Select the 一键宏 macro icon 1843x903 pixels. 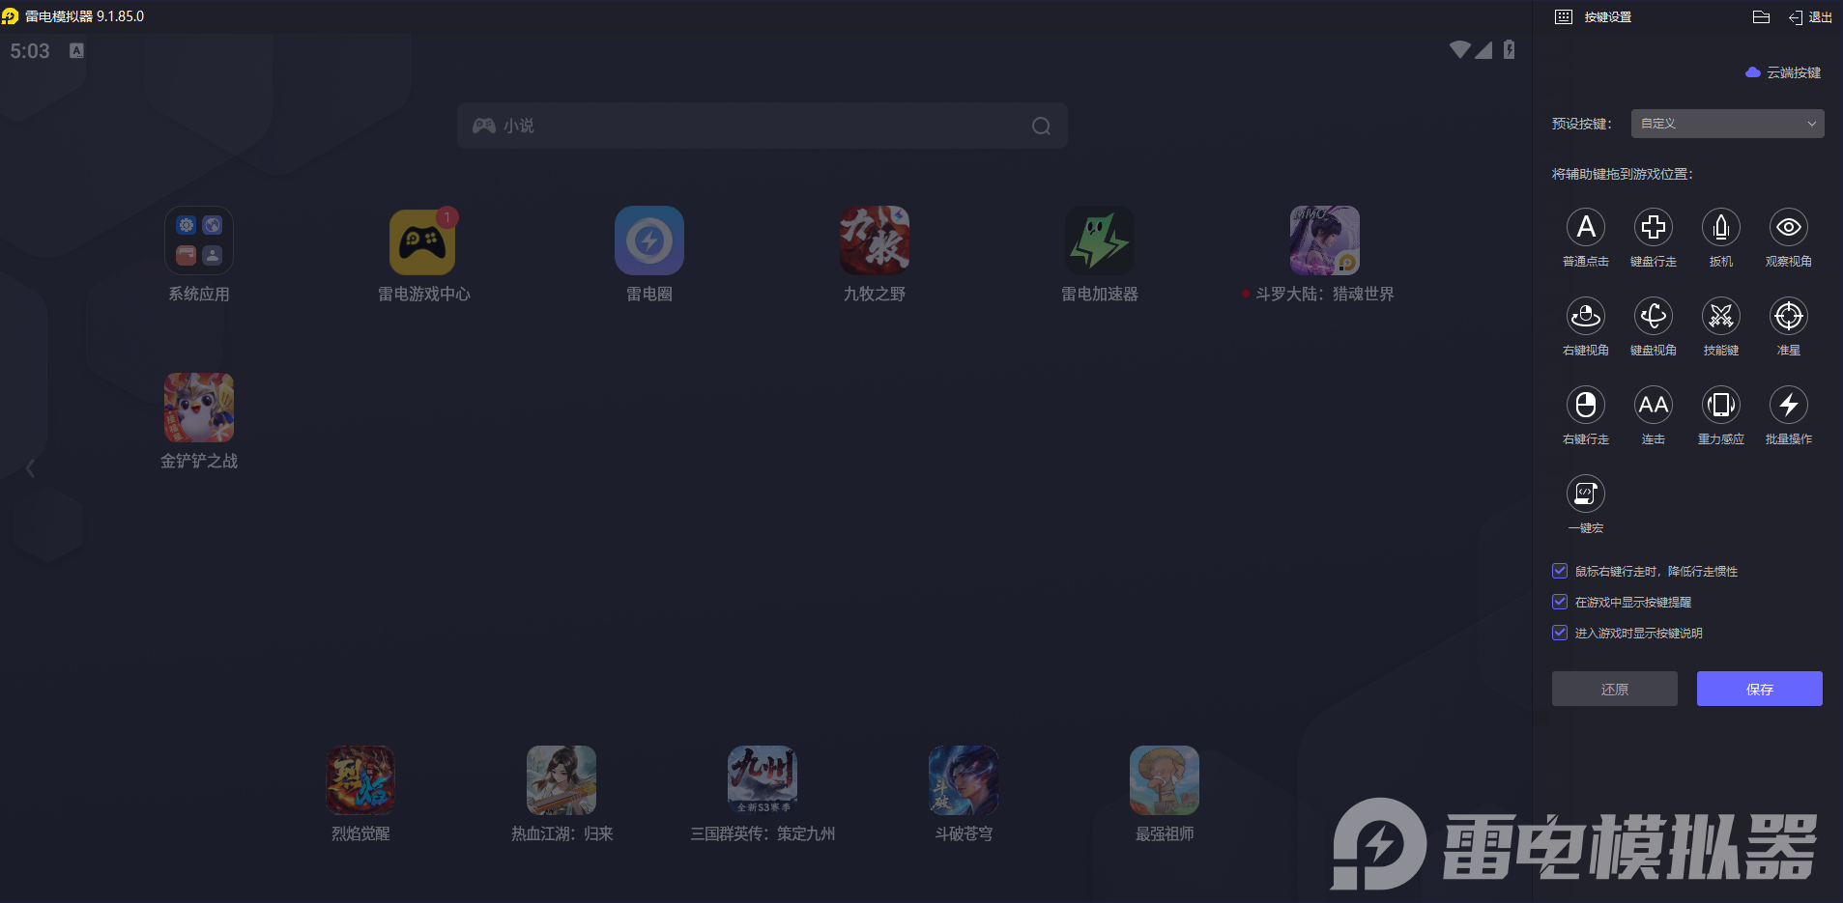pos(1585,494)
